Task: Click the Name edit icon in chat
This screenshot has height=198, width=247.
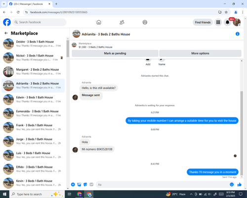Action: (162, 60)
